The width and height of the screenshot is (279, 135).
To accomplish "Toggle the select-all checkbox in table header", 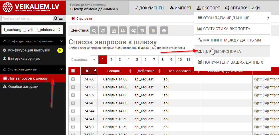I will point(73,71).
